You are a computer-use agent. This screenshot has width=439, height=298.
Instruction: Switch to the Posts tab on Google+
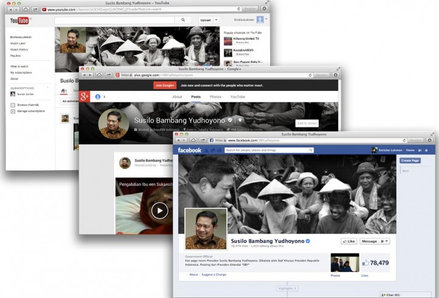click(x=196, y=97)
